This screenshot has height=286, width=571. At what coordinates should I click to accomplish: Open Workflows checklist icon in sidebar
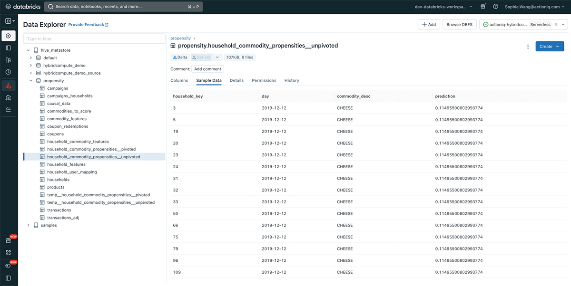coord(8,109)
